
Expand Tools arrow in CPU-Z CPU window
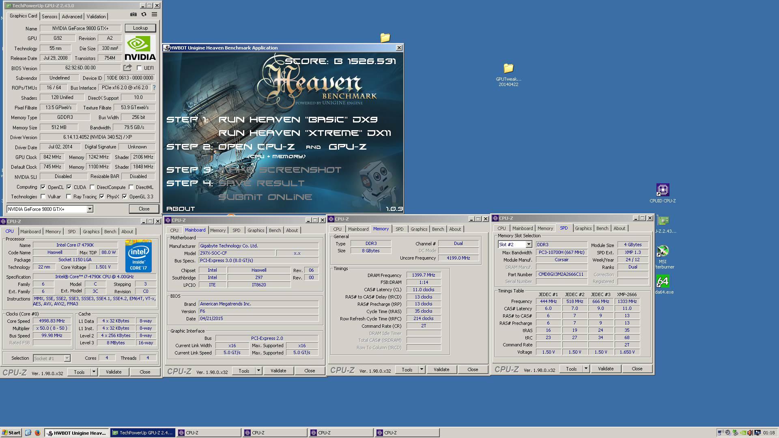pos(94,372)
